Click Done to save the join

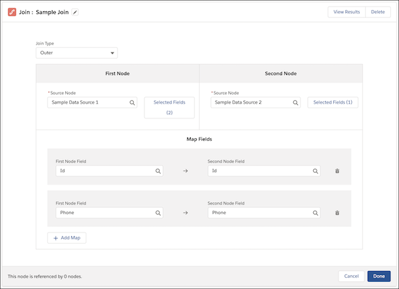point(379,276)
